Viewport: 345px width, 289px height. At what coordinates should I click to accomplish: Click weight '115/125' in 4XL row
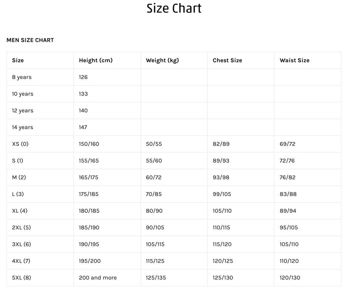pyautogui.click(x=155, y=261)
